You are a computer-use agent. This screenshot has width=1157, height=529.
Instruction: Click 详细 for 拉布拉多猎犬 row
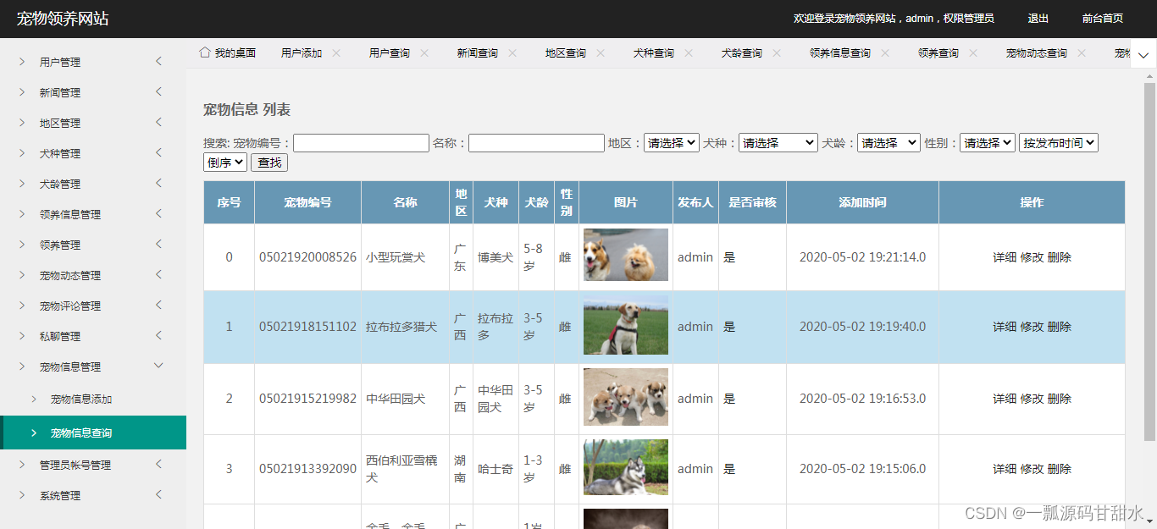tap(1005, 327)
